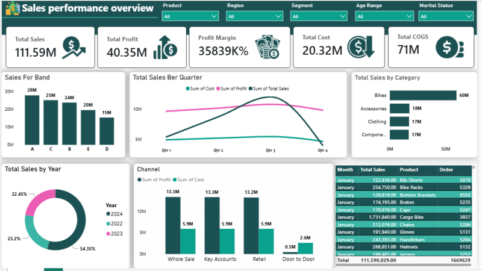Click the Components 17M category bar
The height and width of the screenshot is (271, 482).
point(399,134)
